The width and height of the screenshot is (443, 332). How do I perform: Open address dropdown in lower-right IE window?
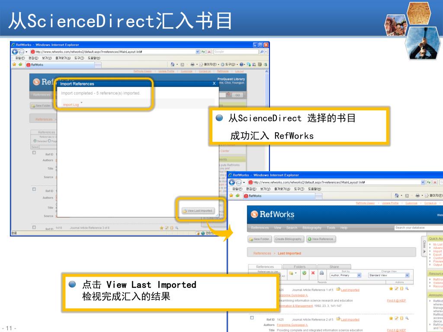(423, 182)
